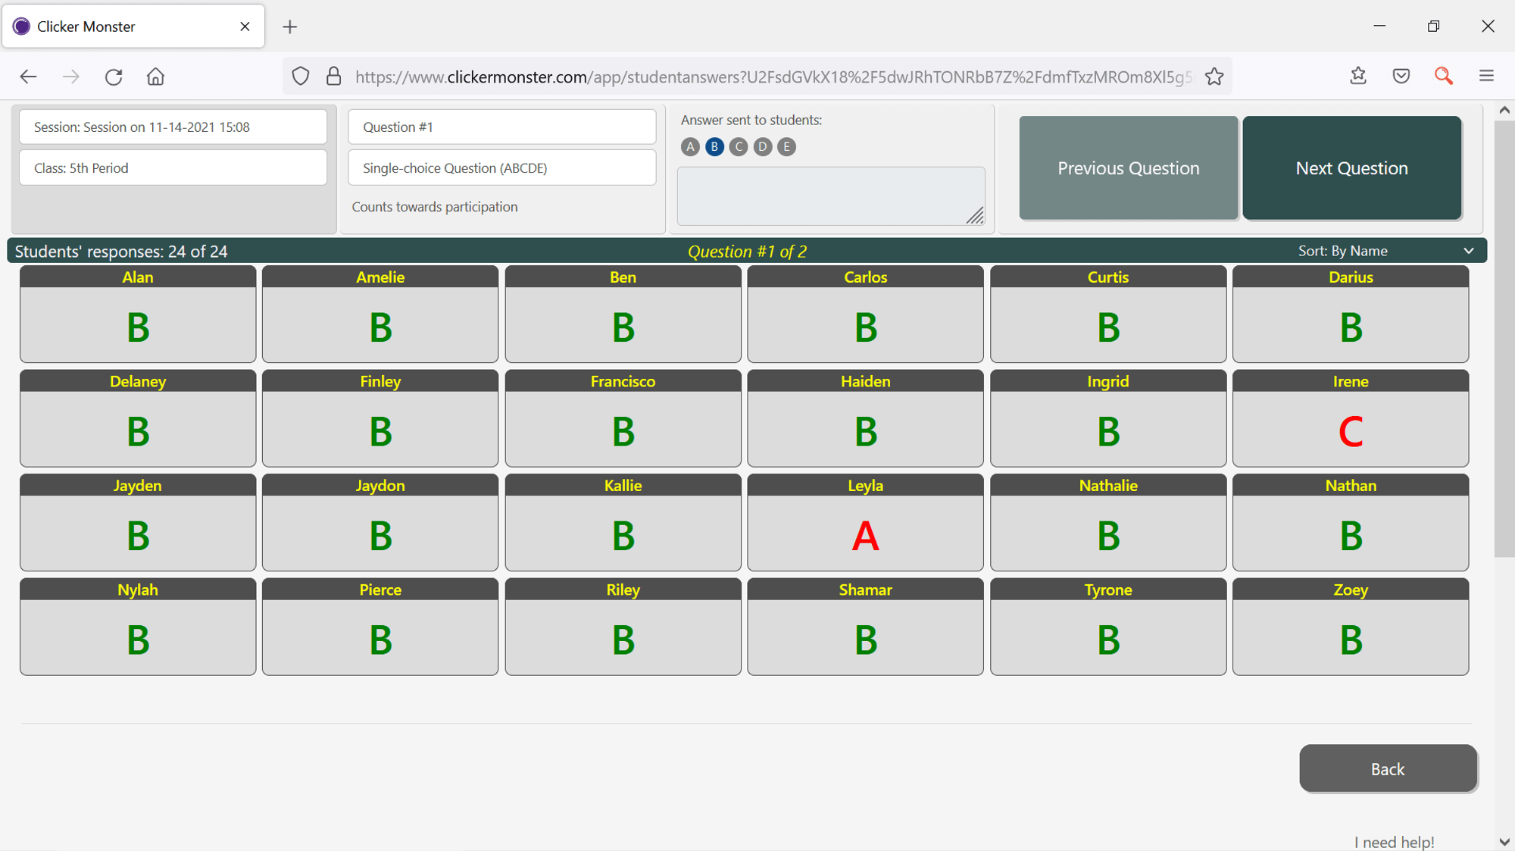
Task: Click the Class 5th Period field
Action: click(173, 167)
